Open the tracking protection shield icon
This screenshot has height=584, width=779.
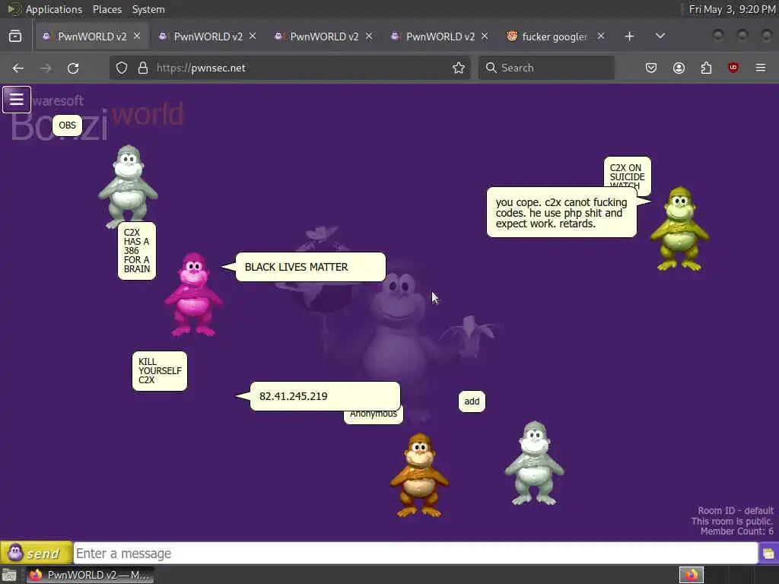tap(122, 68)
